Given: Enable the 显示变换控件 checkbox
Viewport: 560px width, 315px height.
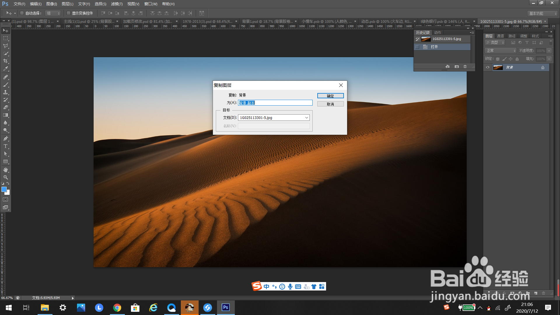Looking at the screenshot, I should click(x=69, y=13).
